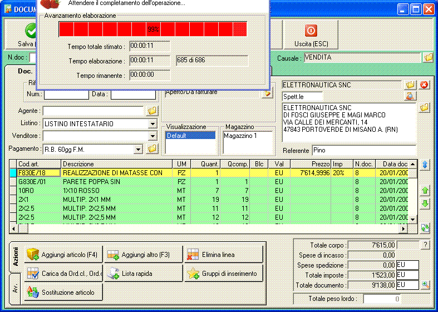This screenshot has height=312, width=438.
Task: Select the Azioni vertical tab
Action: point(15,256)
